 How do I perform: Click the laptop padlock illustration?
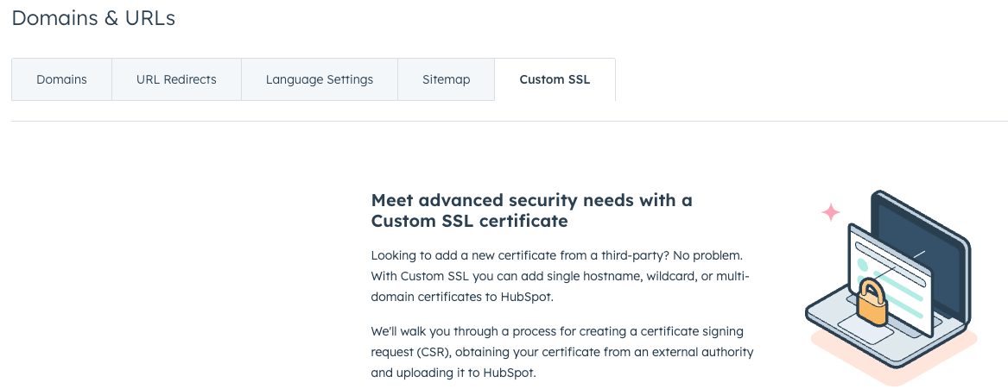(891, 288)
